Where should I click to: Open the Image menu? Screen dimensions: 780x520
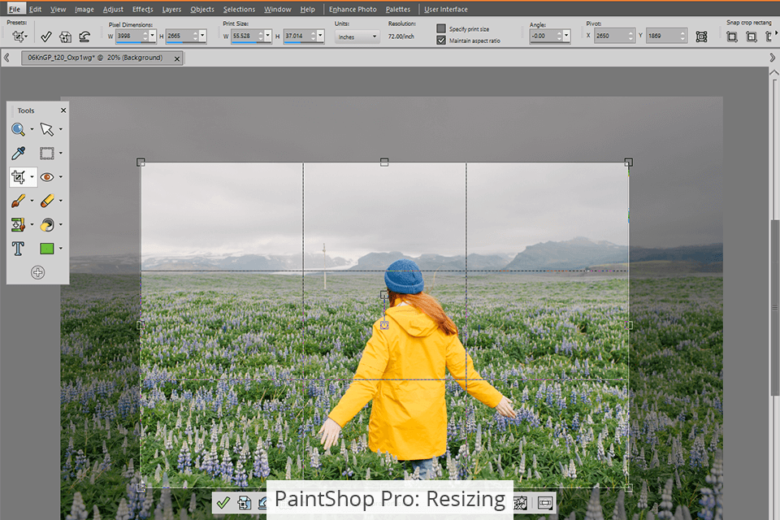pyautogui.click(x=84, y=9)
